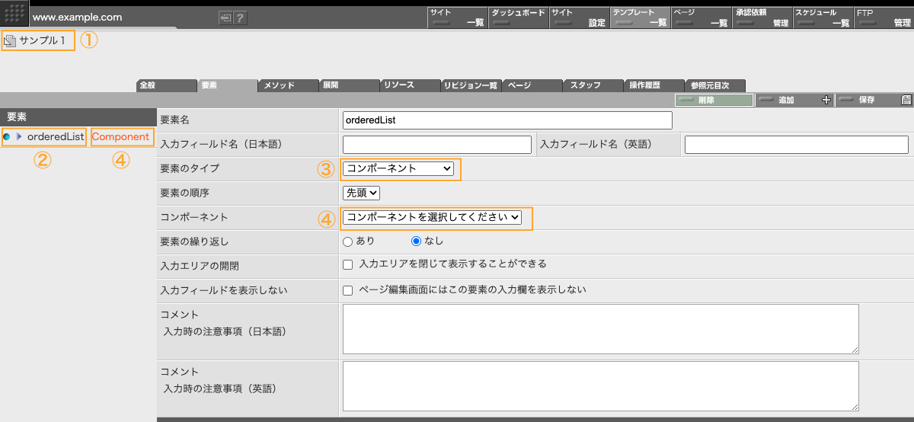Select the あり radio button
This screenshot has width=914, height=422.
pos(348,241)
